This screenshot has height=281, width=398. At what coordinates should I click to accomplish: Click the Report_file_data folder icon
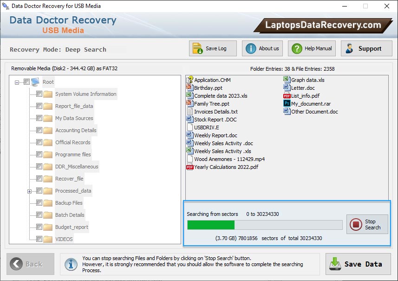48,106
